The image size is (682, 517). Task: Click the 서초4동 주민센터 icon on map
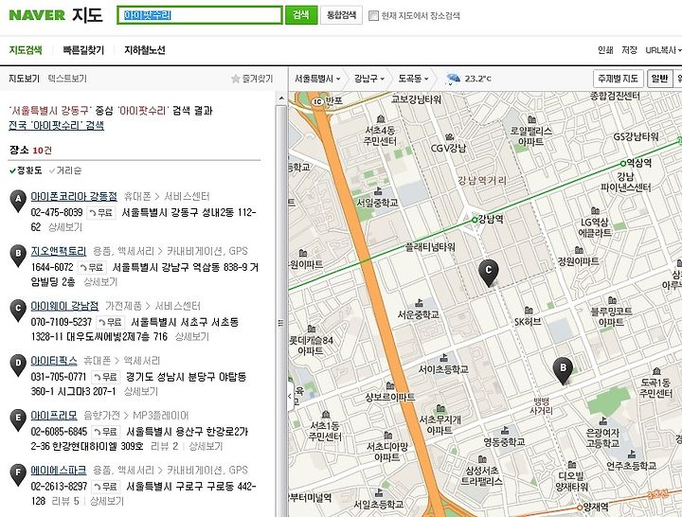[381, 118]
